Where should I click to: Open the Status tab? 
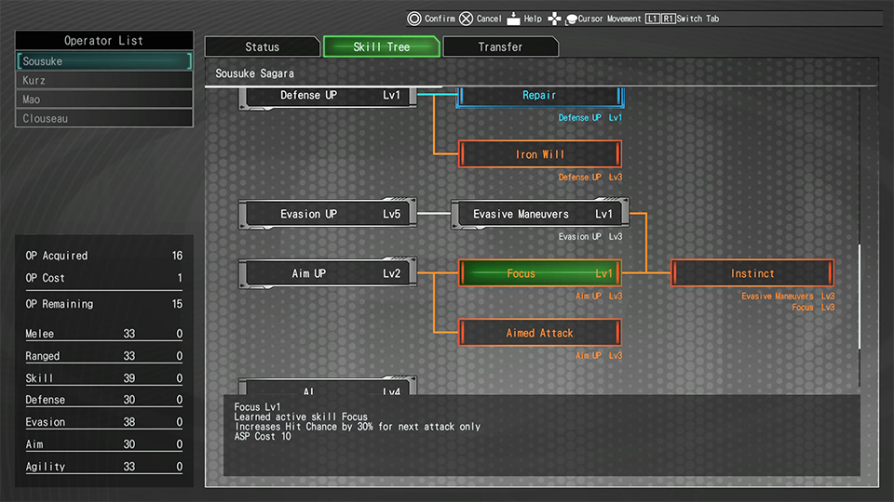pyautogui.click(x=262, y=46)
